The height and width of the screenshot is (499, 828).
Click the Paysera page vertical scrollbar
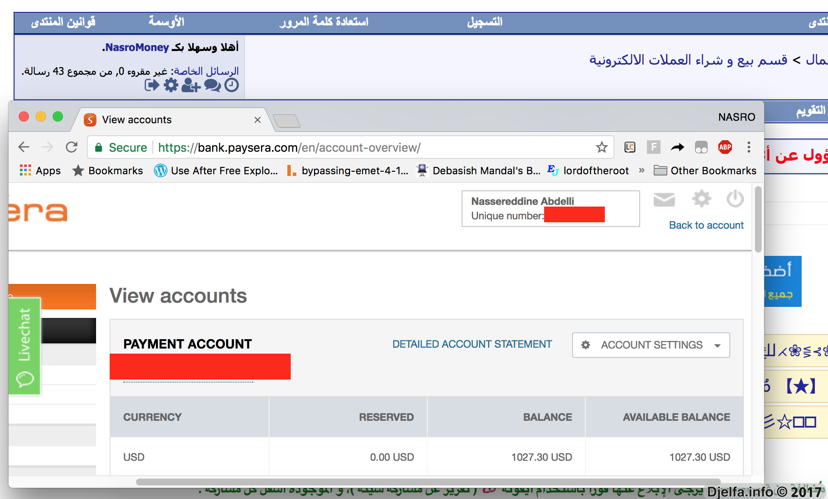point(758,219)
